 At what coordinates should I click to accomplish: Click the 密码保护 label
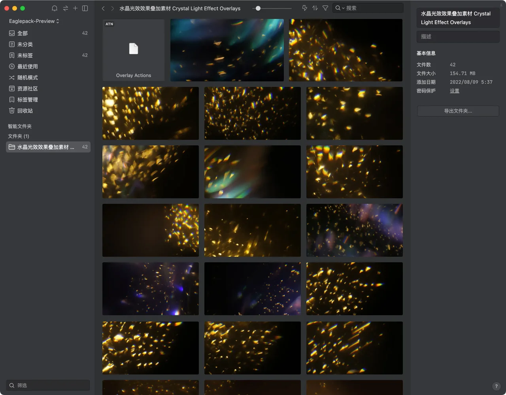pos(426,91)
